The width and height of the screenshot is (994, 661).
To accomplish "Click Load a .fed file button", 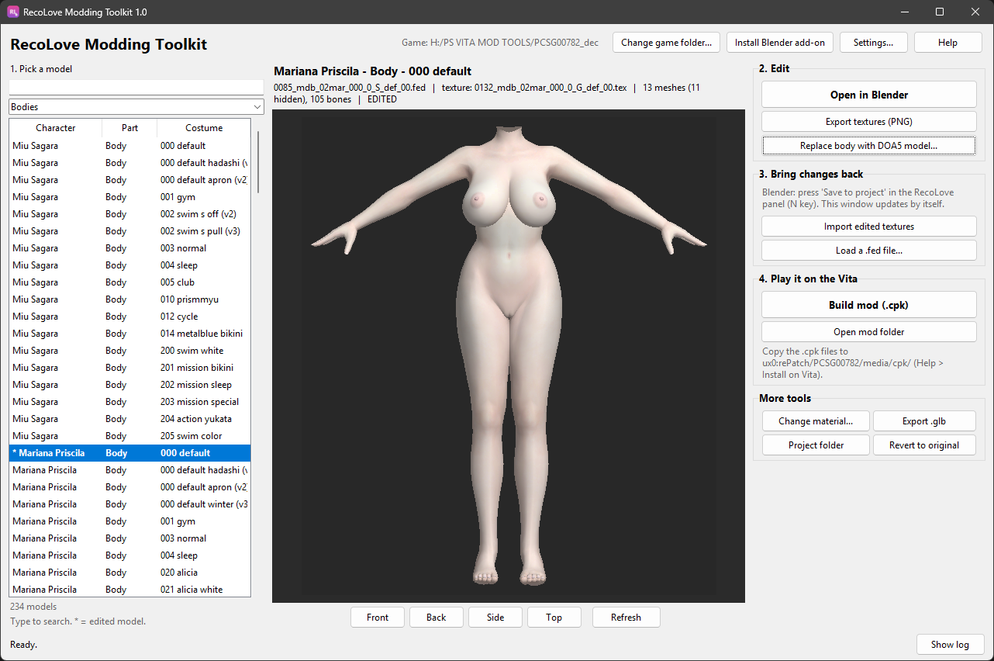I will 869,251.
